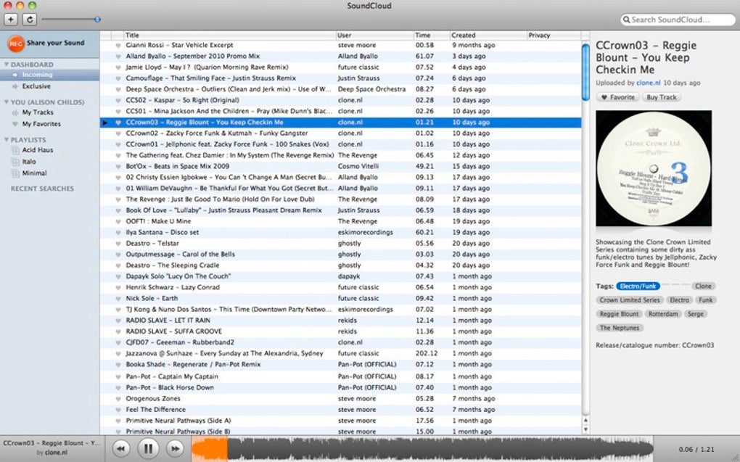Open the clone.nl uploader link
This screenshot has width=740, height=462.
[649, 83]
